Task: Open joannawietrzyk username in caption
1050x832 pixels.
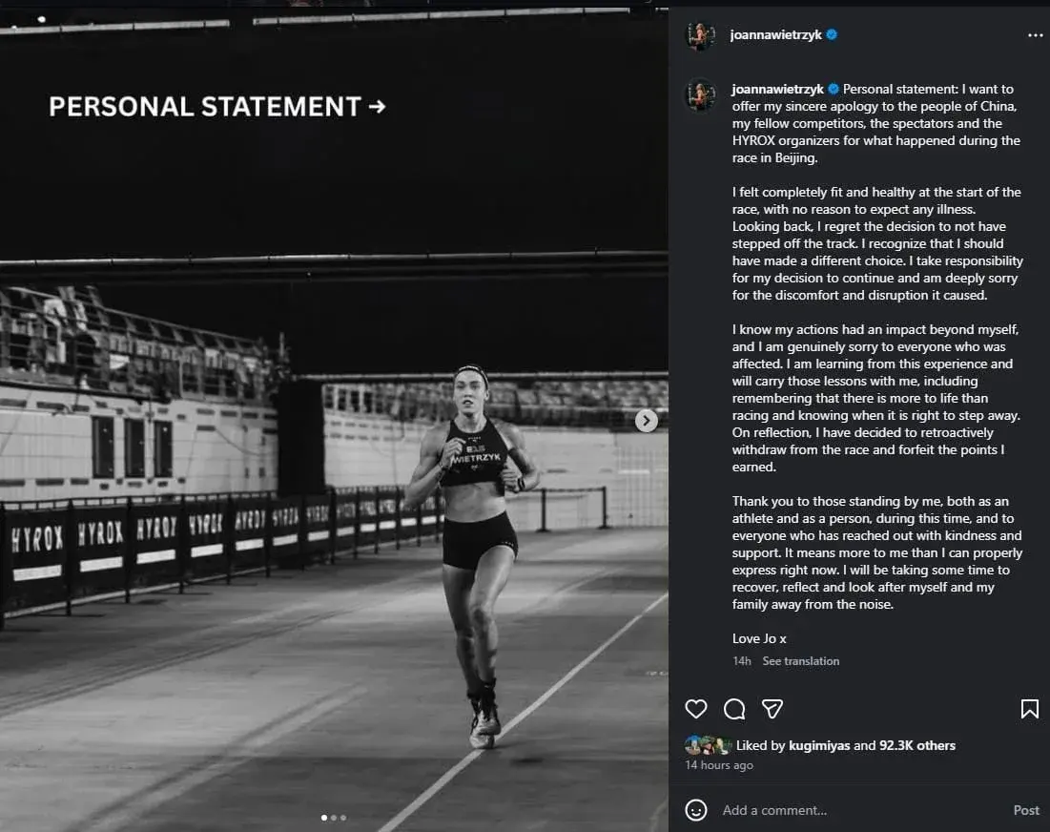Action: coord(777,89)
